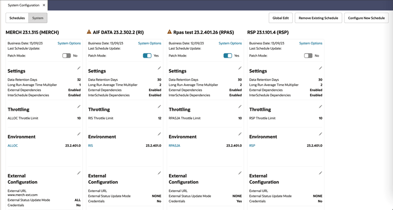Close the System Configuration tab
The height and width of the screenshot is (210, 393).
pyautogui.click(x=44, y=5)
